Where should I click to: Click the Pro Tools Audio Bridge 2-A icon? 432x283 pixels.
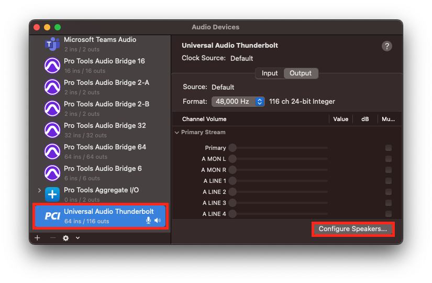52,87
